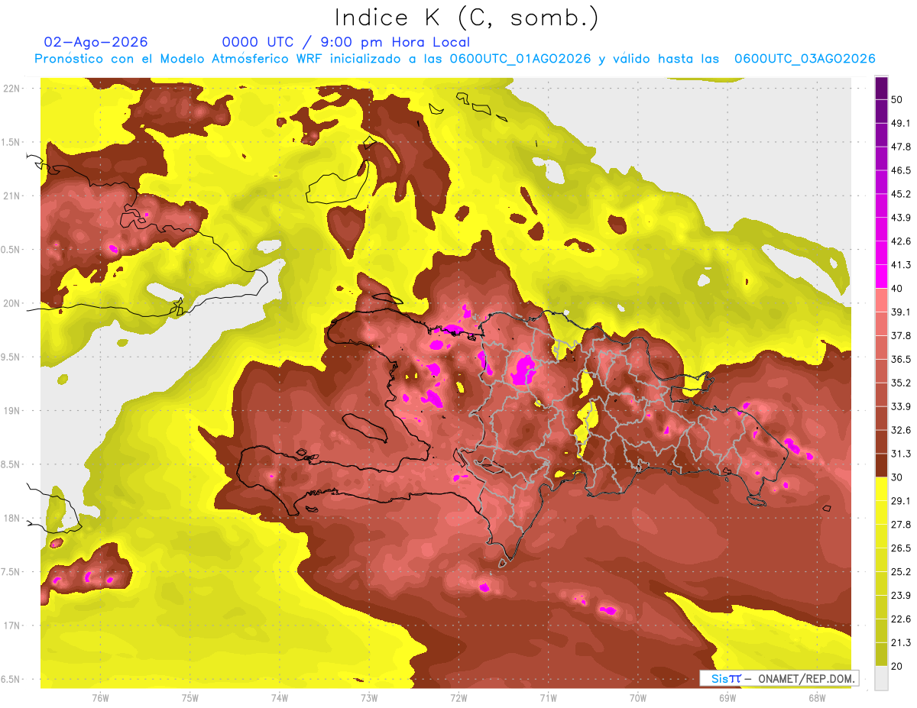The width and height of the screenshot is (917, 708).
Task: Click the legend value 46.5
Action: (901, 170)
